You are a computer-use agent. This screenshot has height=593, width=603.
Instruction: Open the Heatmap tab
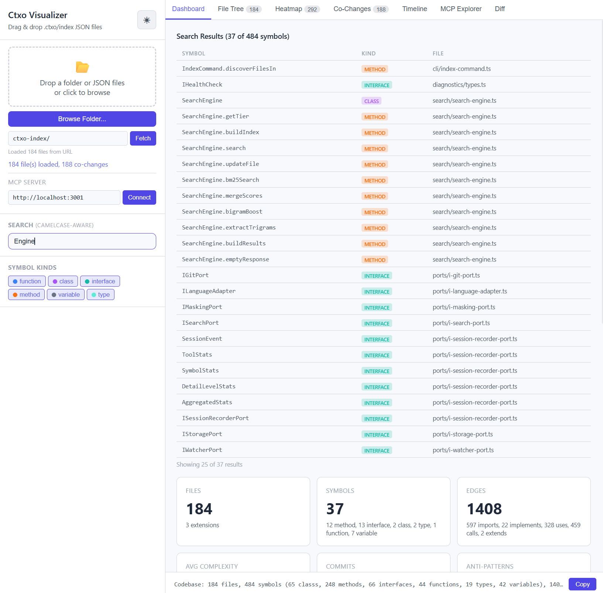pos(297,9)
